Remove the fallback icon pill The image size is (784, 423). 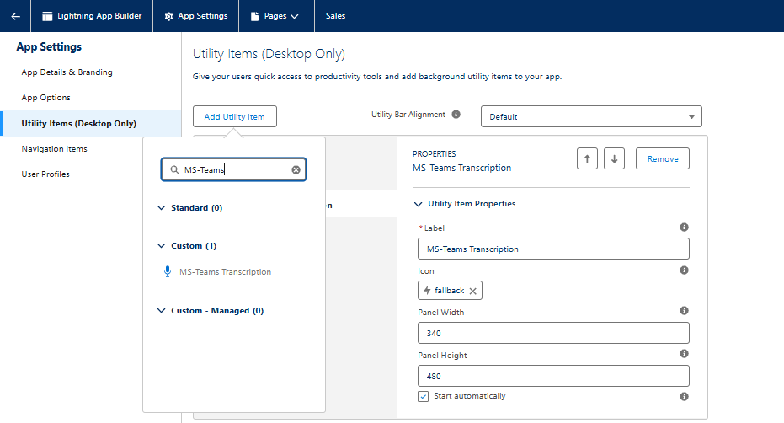point(473,291)
